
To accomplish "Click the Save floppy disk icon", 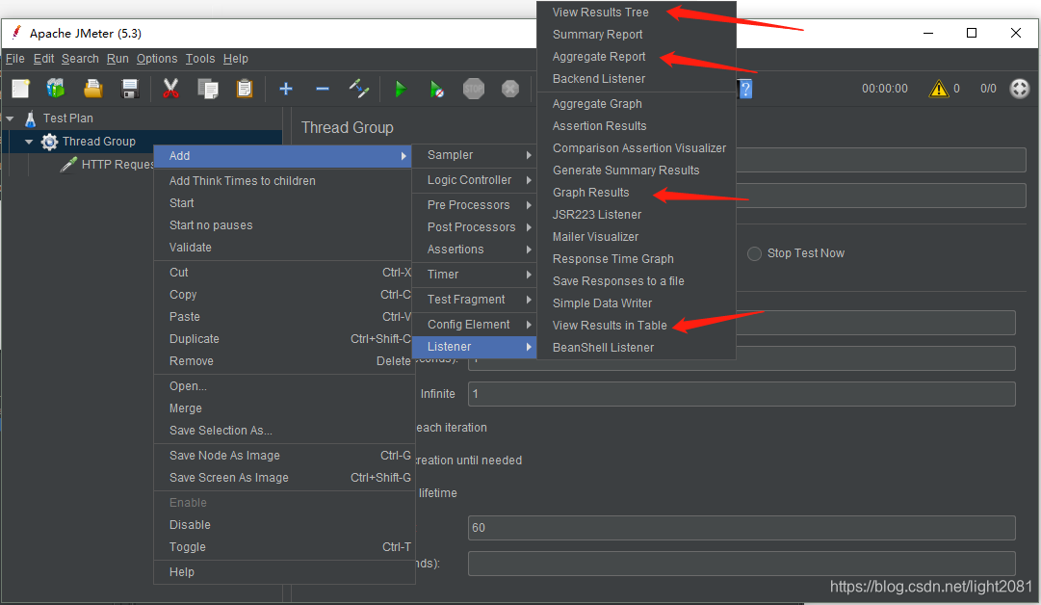I will pos(129,89).
